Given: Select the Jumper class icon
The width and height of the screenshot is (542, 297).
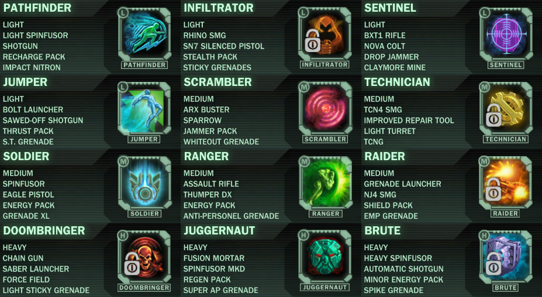Looking at the screenshot, I should (144, 108).
